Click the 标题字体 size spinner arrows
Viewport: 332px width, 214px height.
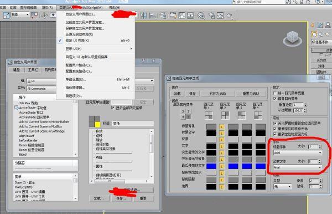click(320, 146)
